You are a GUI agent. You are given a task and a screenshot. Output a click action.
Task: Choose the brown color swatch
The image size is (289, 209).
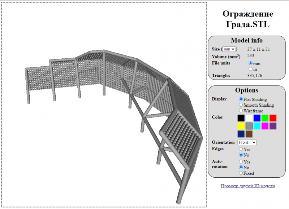pos(249,134)
